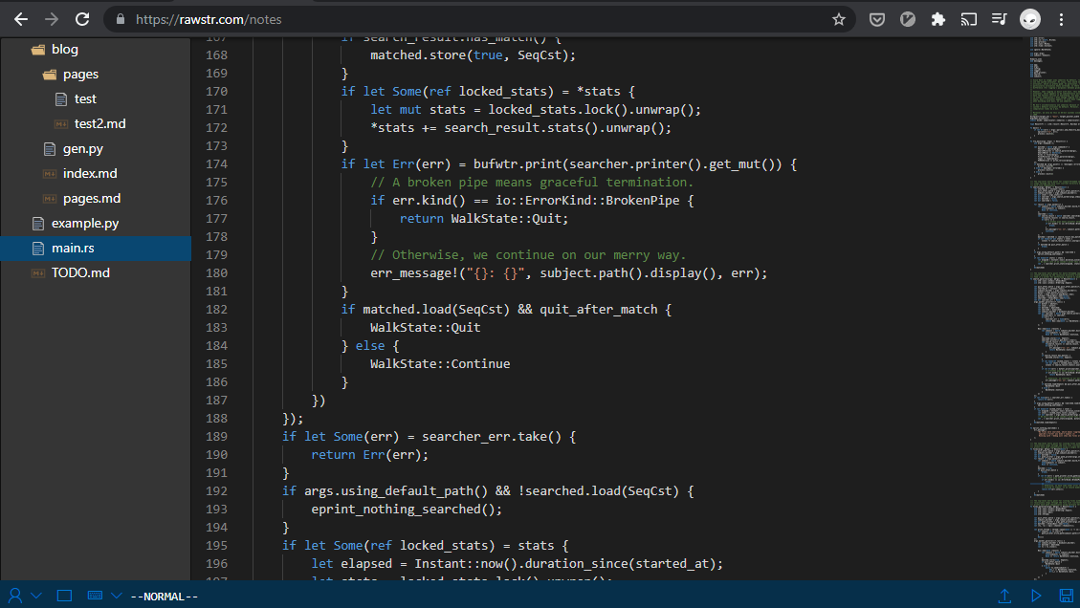
Task: Toggle the sidebar panel layout icon
Action: click(x=64, y=596)
